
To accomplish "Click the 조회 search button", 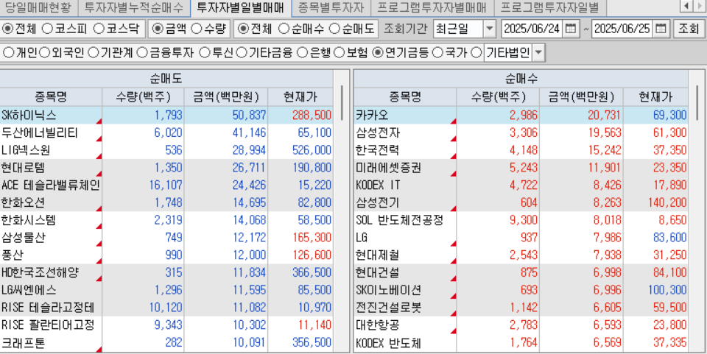I will click(688, 29).
